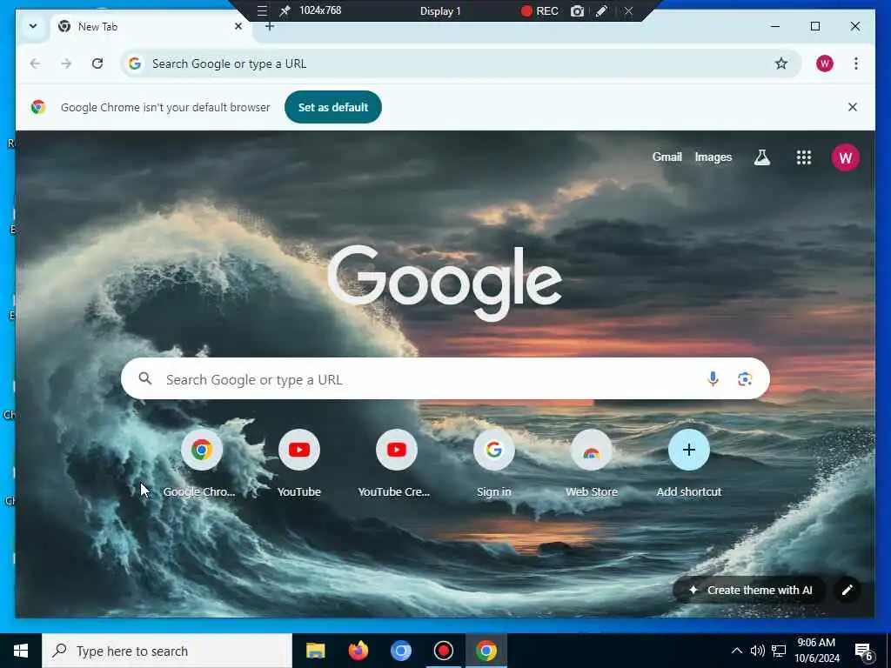Open Chrome menu via three-dot icon
The height and width of the screenshot is (668, 891).
coord(856,63)
